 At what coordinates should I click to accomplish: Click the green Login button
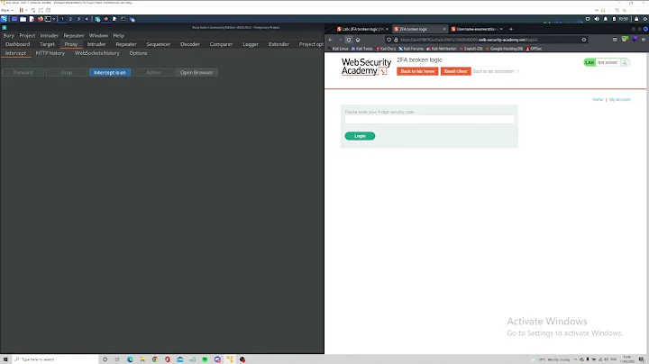[360, 136]
